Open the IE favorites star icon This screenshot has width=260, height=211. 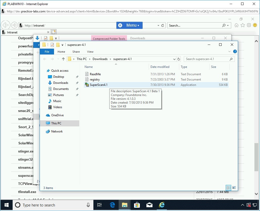243,25
